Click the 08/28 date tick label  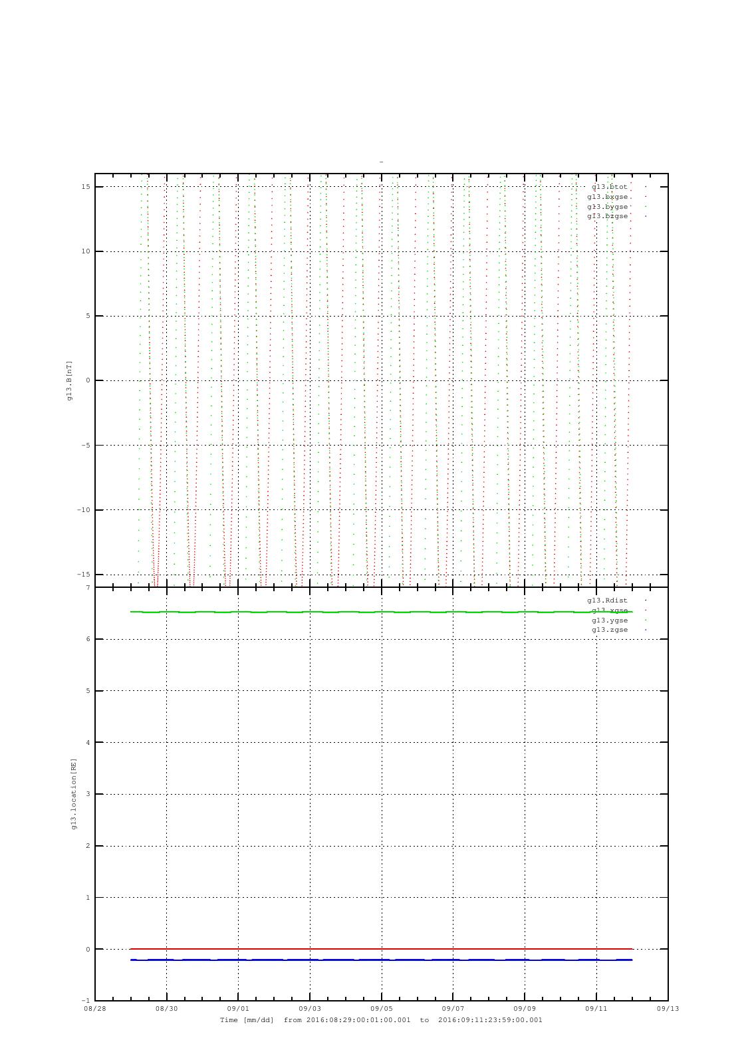pos(95,1009)
